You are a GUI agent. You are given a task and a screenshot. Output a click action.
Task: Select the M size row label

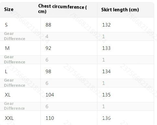(7, 48)
